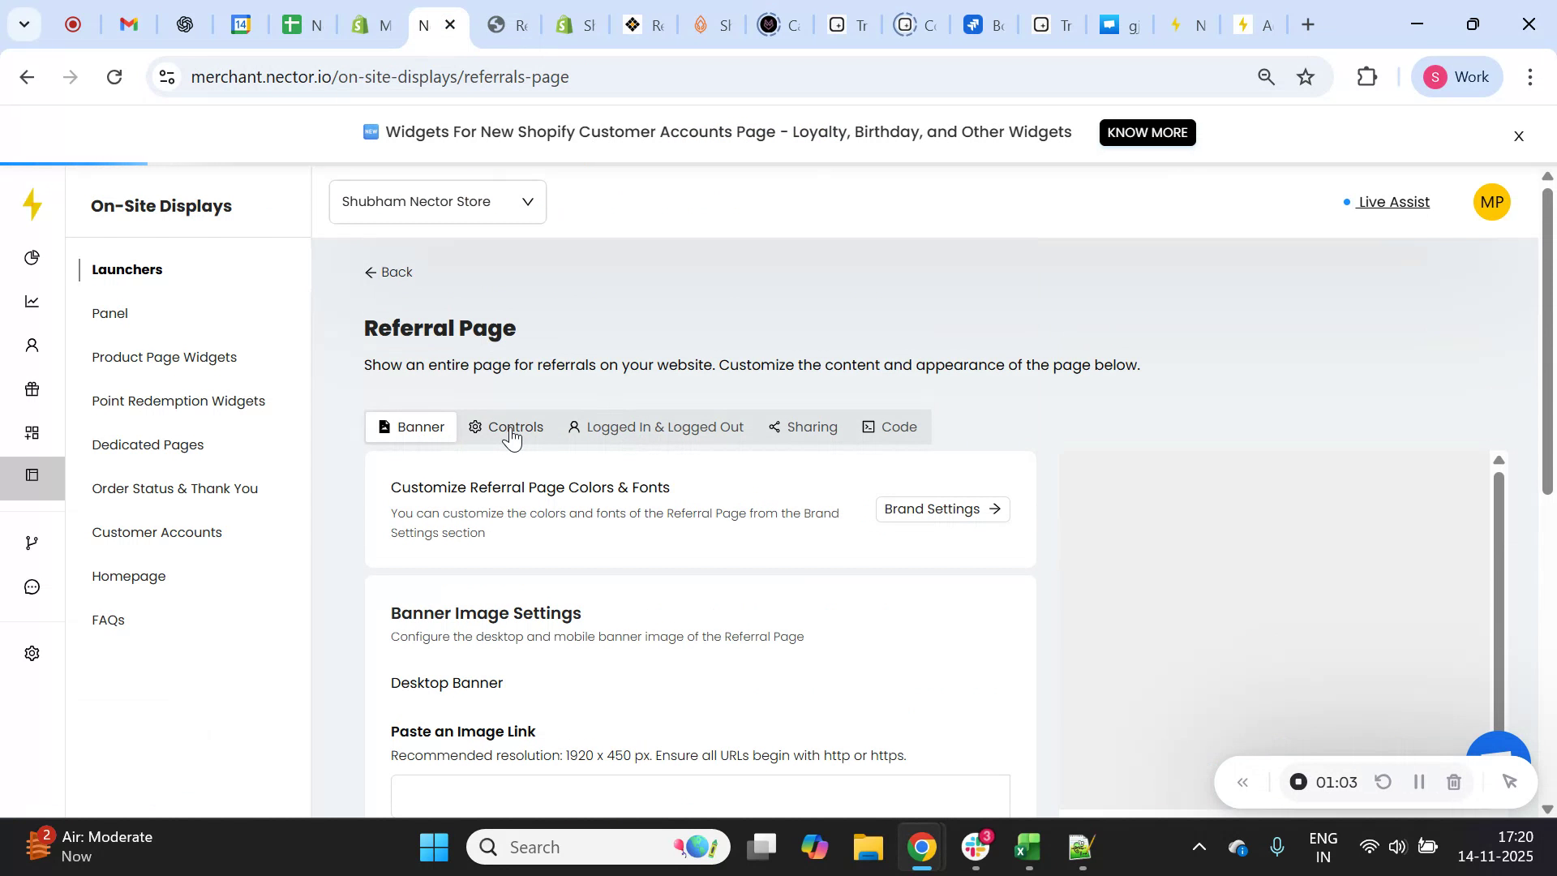This screenshot has height=876, width=1557.
Task: Switch to the Code tab
Action: [x=890, y=427]
